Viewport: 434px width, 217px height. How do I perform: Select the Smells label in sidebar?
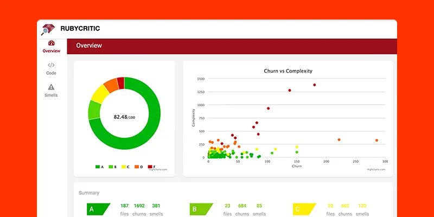click(51, 95)
